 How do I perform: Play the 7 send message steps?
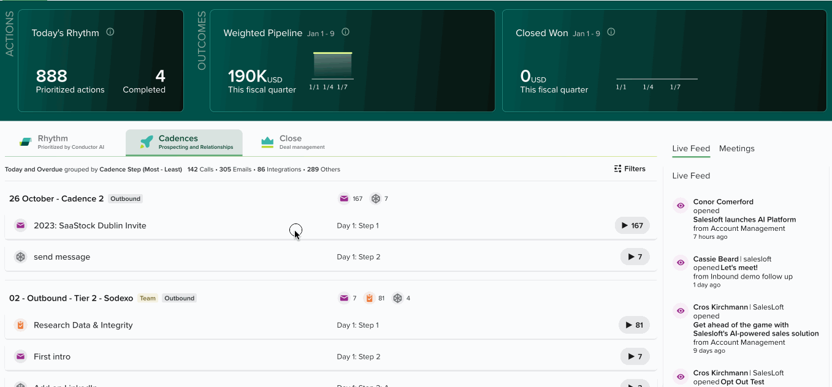[635, 257]
